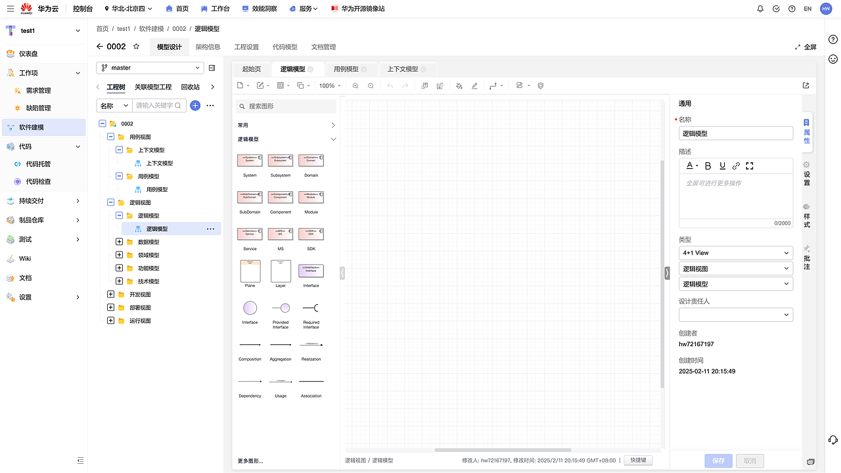Click the help question mark on right edge
Viewport: 841px width, 473px height.
click(x=832, y=39)
